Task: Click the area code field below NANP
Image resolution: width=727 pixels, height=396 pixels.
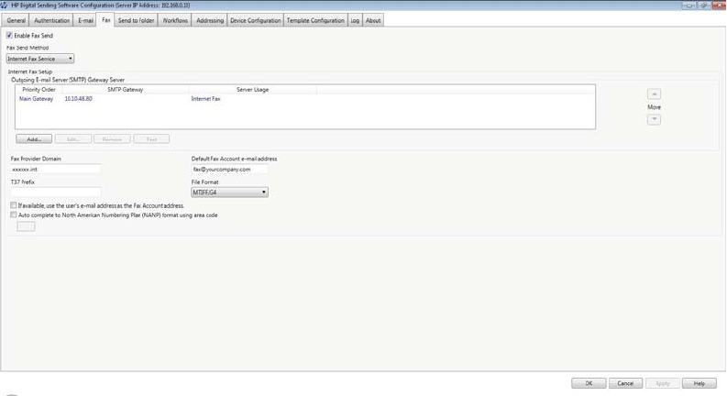Action: pos(26,226)
